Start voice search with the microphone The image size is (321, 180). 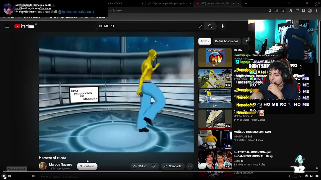tap(222, 26)
